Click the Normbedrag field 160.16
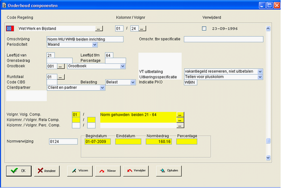 pos(159,142)
